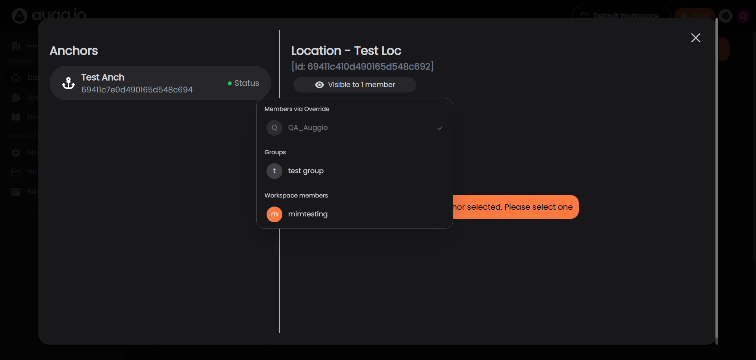Click the Trial button in the top bar
The height and width of the screenshot is (360, 756).
695,15
